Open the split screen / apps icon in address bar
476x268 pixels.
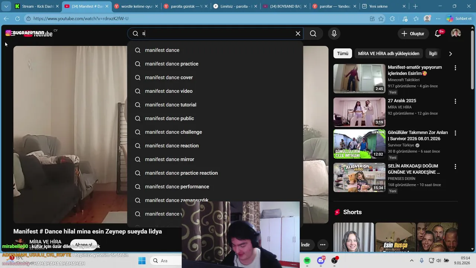(x=372, y=19)
